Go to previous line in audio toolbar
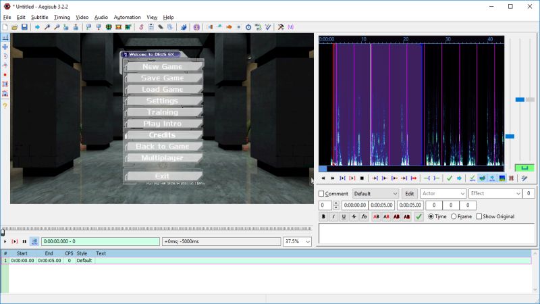540x304 pixels. [x=323, y=178]
